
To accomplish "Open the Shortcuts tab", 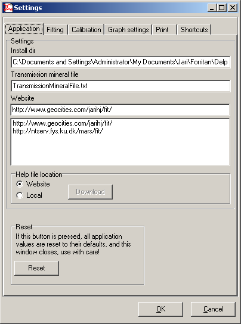I will click(194, 30).
